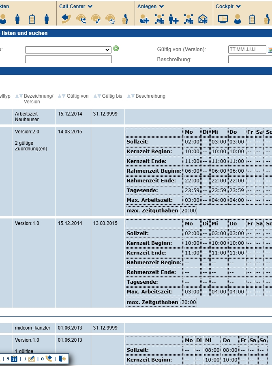
Task: Open the '--' selection combo box
Action: pyautogui.click(x=68, y=50)
